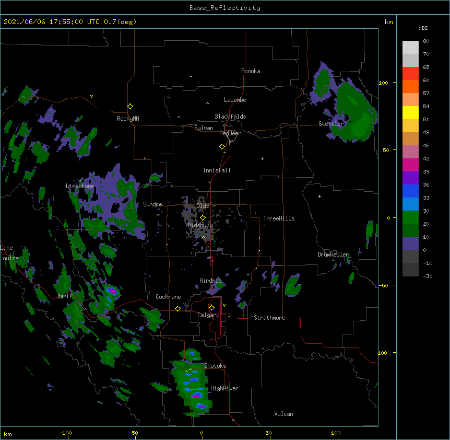Pick the yellow 54-51 dBZ legend swatch
Viewport: 450px width, 440px height.
tap(410, 112)
